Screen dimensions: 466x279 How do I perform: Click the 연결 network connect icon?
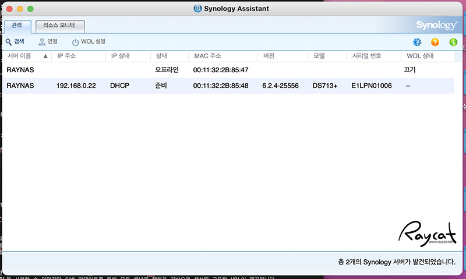(42, 42)
